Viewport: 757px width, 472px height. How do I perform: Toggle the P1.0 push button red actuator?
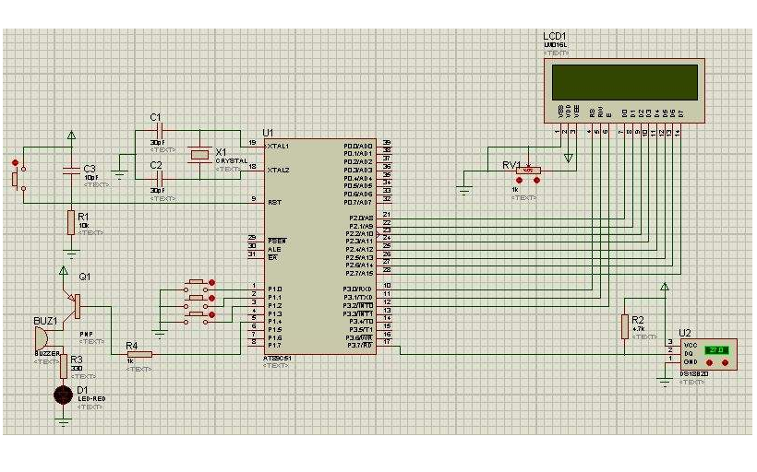pyautogui.click(x=211, y=282)
